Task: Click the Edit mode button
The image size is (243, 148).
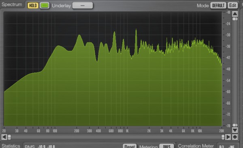Action: (232, 5)
